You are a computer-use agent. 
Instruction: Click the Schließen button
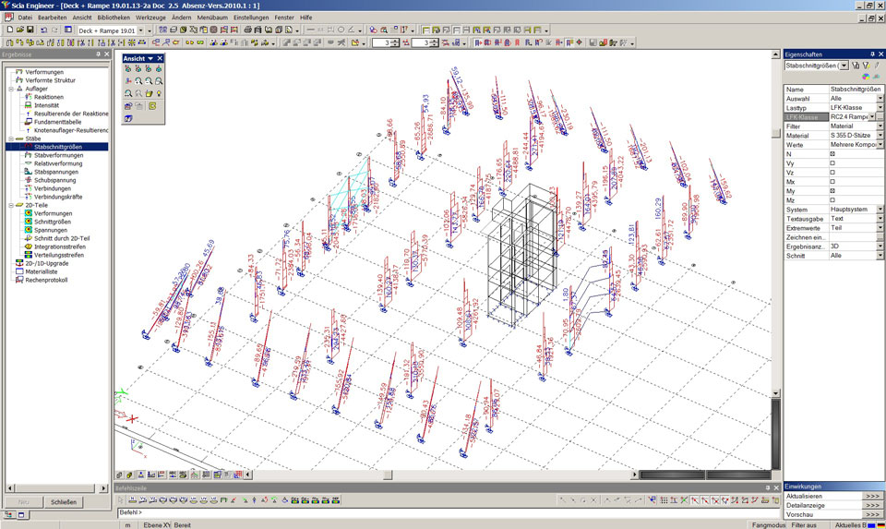pos(64,502)
